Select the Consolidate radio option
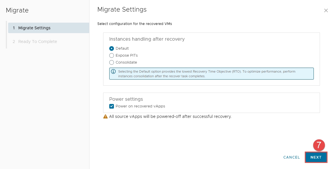The width and height of the screenshot is (333, 169). coord(112,62)
